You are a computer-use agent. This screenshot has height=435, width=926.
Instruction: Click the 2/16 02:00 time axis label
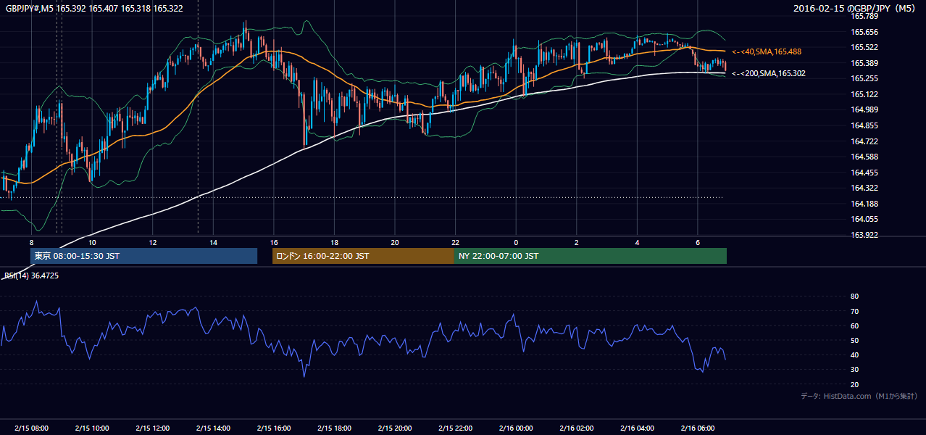click(577, 428)
